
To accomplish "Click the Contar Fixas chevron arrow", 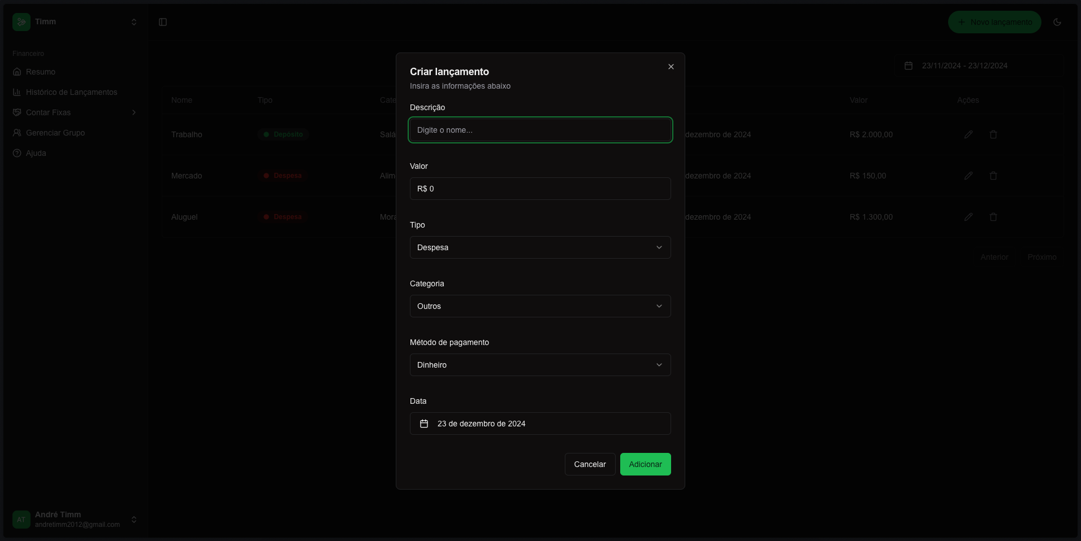I will click(x=134, y=112).
